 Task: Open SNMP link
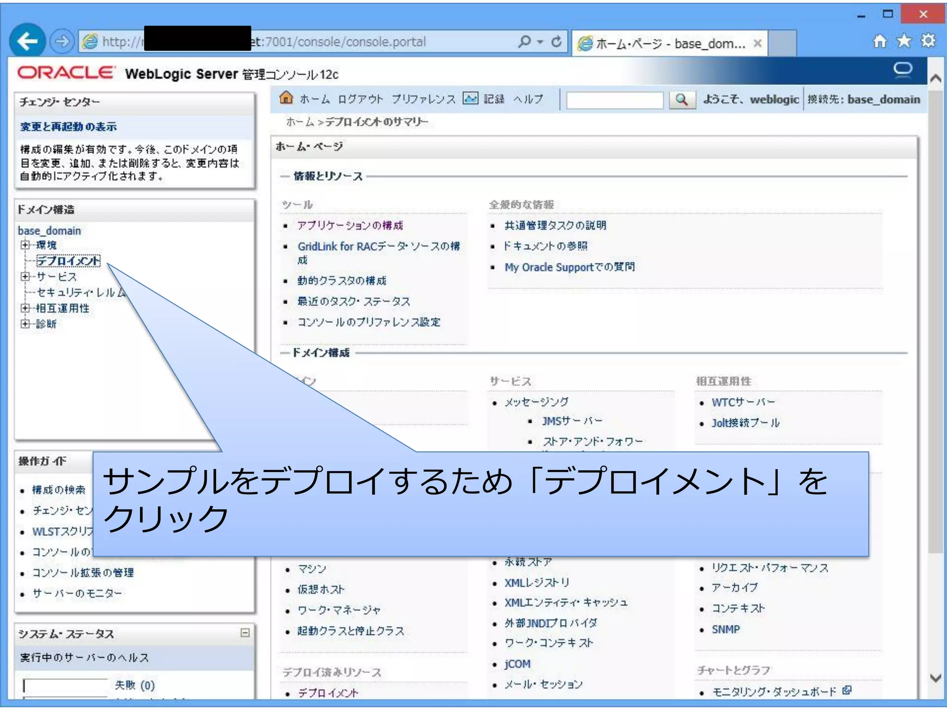(726, 629)
